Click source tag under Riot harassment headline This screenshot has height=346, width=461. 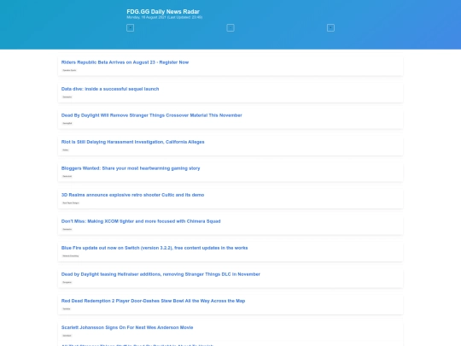66,150
